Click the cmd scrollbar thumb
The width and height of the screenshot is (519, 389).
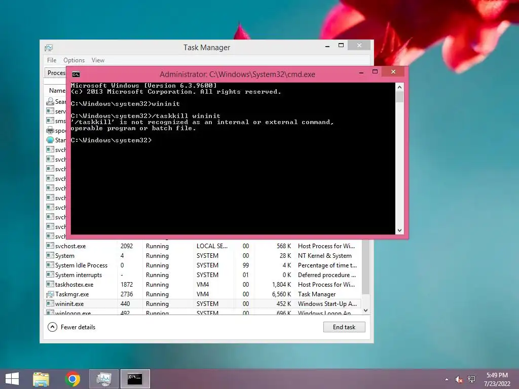(x=399, y=97)
